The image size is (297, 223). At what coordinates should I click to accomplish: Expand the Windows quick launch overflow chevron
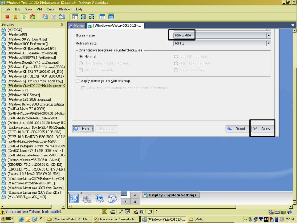pyautogui.click(x=41, y=219)
